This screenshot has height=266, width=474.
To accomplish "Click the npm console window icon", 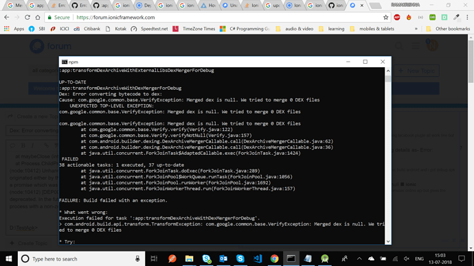I will 65,62.
